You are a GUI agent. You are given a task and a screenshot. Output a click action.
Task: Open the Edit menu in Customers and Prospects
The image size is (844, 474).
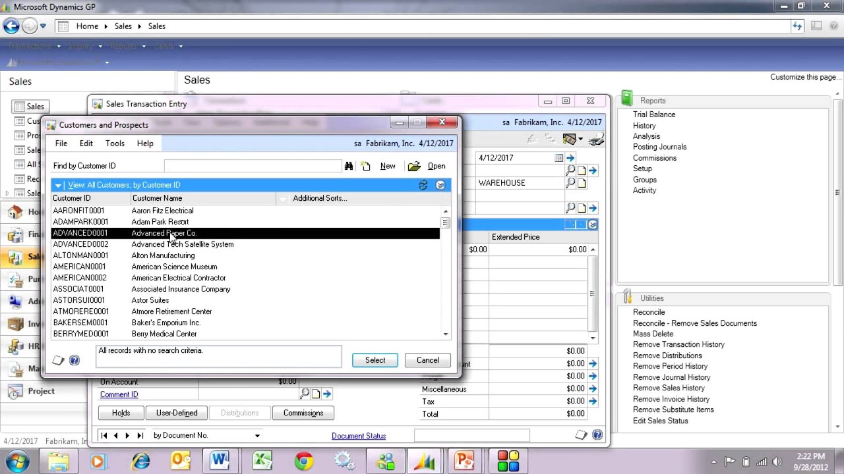tap(86, 144)
